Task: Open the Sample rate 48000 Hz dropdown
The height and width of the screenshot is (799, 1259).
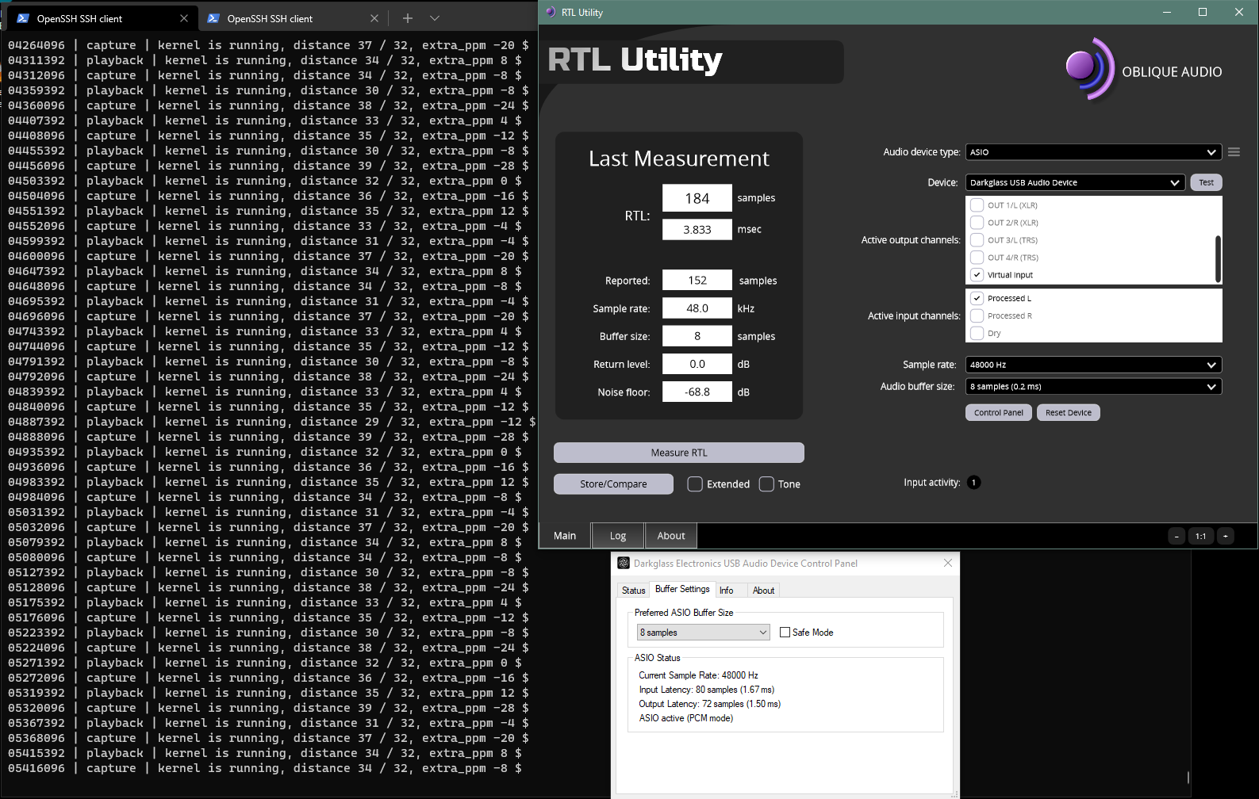Action: pyautogui.click(x=1093, y=365)
